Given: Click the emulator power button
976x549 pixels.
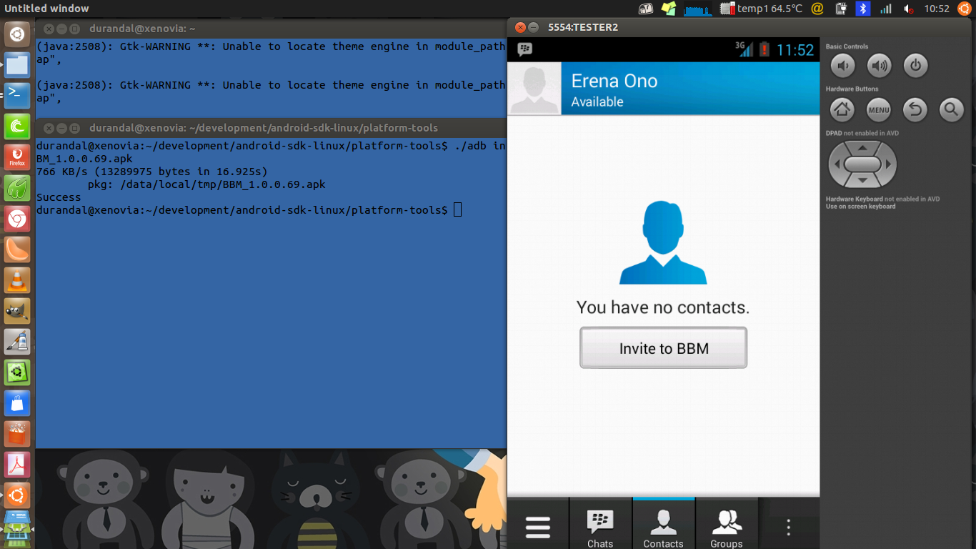Looking at the screenshot, I should click(x=915, y=66).
